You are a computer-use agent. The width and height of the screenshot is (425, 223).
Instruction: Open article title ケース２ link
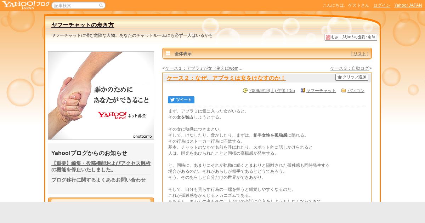pyautogui.click(x=226, y=78)
